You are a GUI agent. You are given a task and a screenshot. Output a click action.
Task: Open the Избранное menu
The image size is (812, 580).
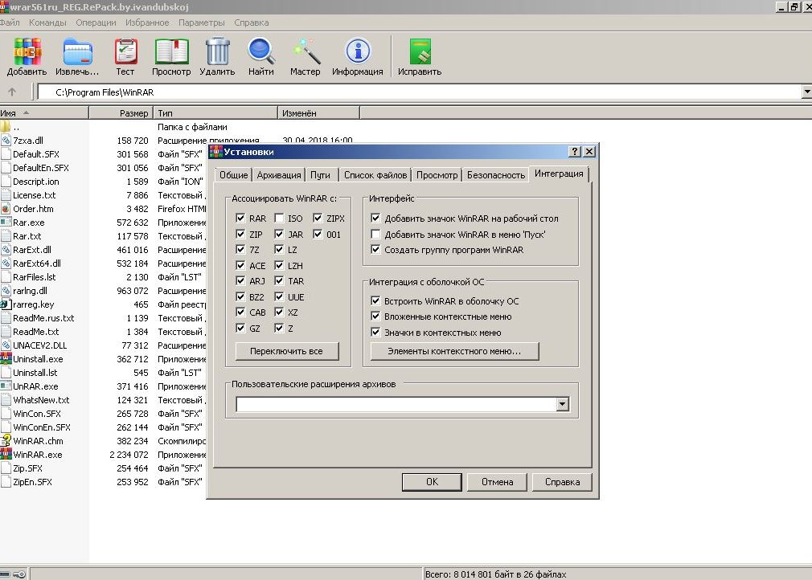click(147, 22)
